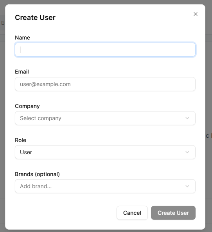Submit with the gray Create User button

173,213
